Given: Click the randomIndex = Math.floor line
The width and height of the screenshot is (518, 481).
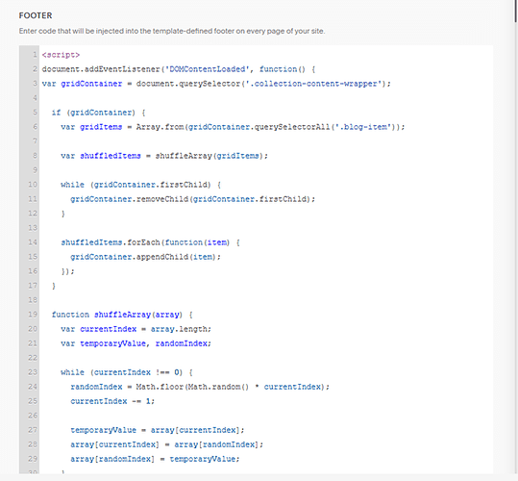Looking at the screenshot, I should [x=200, y=387].
